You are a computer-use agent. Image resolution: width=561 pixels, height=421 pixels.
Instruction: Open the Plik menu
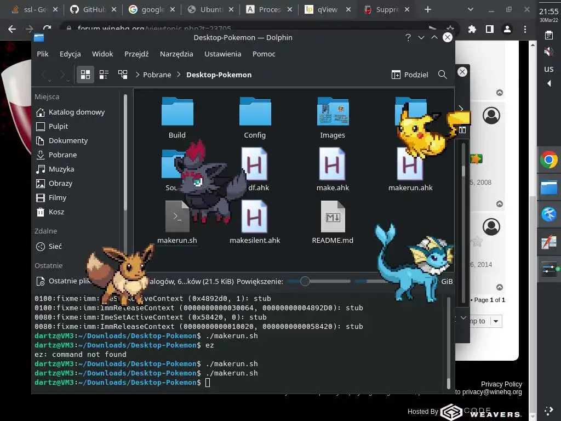click(x=43, y=54)
